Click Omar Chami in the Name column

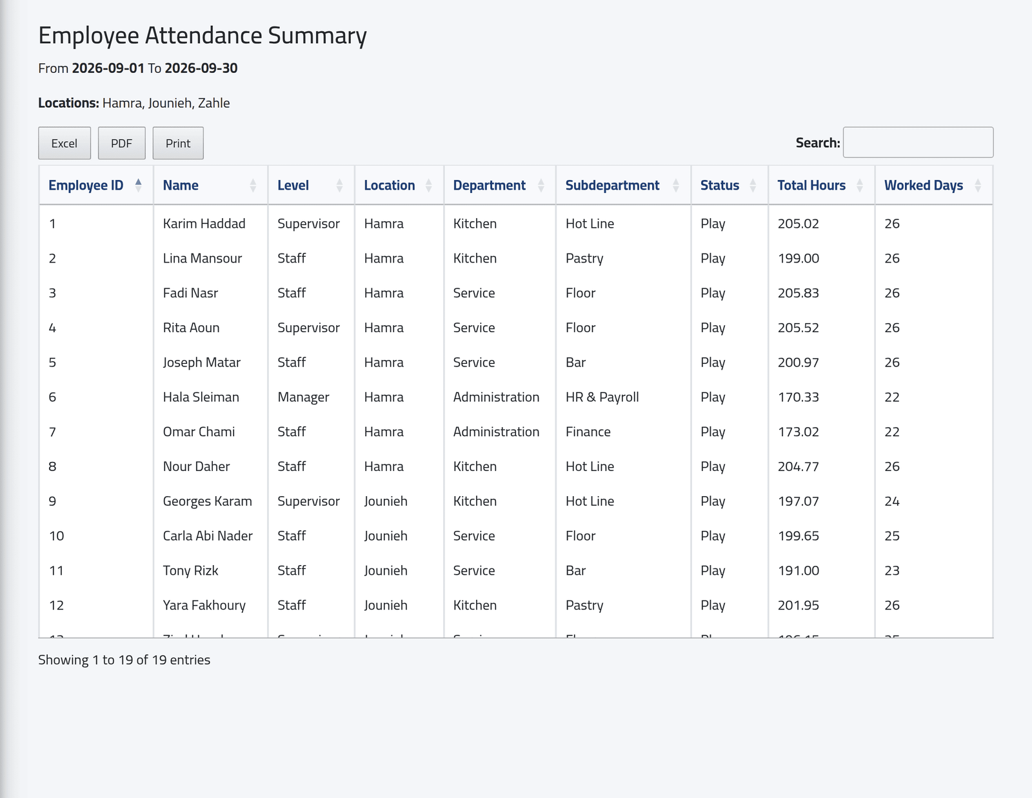point(199,432)
